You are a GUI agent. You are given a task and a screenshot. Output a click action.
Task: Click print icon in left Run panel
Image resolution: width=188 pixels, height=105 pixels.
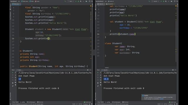[16, 82]
